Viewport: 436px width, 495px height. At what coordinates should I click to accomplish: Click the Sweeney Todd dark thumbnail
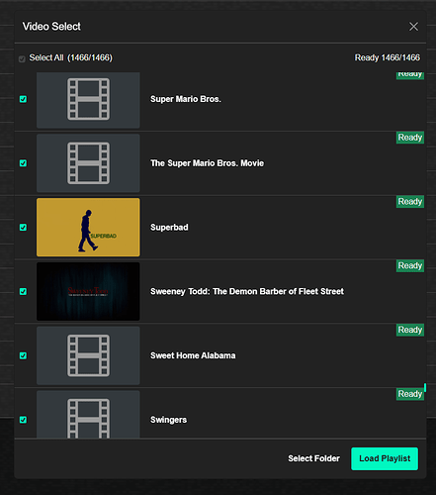[x=88, y=291]
